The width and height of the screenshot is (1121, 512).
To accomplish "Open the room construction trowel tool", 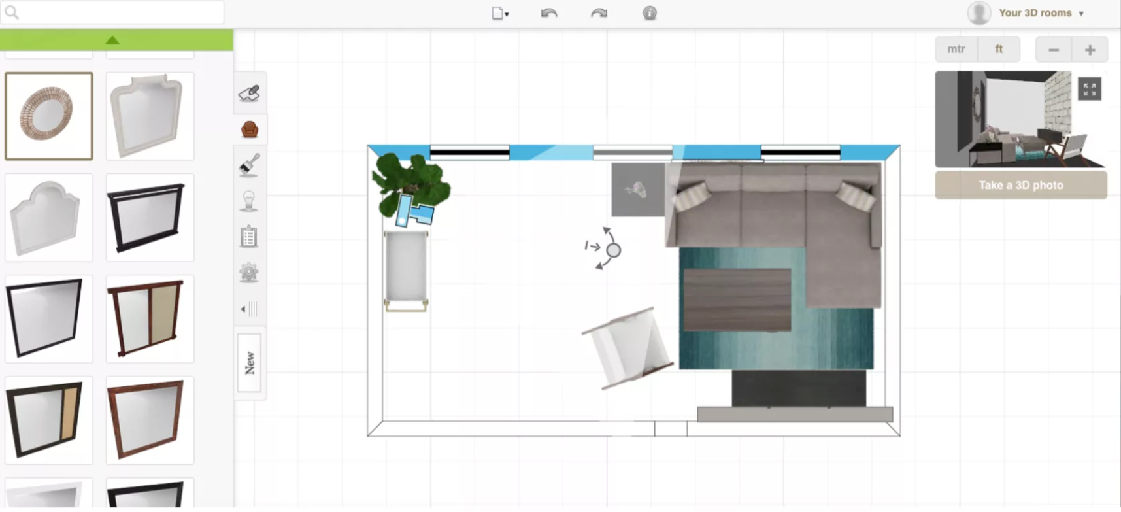I will (x=249, y=94).
